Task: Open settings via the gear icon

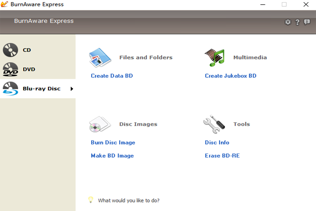Action: click(x=288, y=22)
